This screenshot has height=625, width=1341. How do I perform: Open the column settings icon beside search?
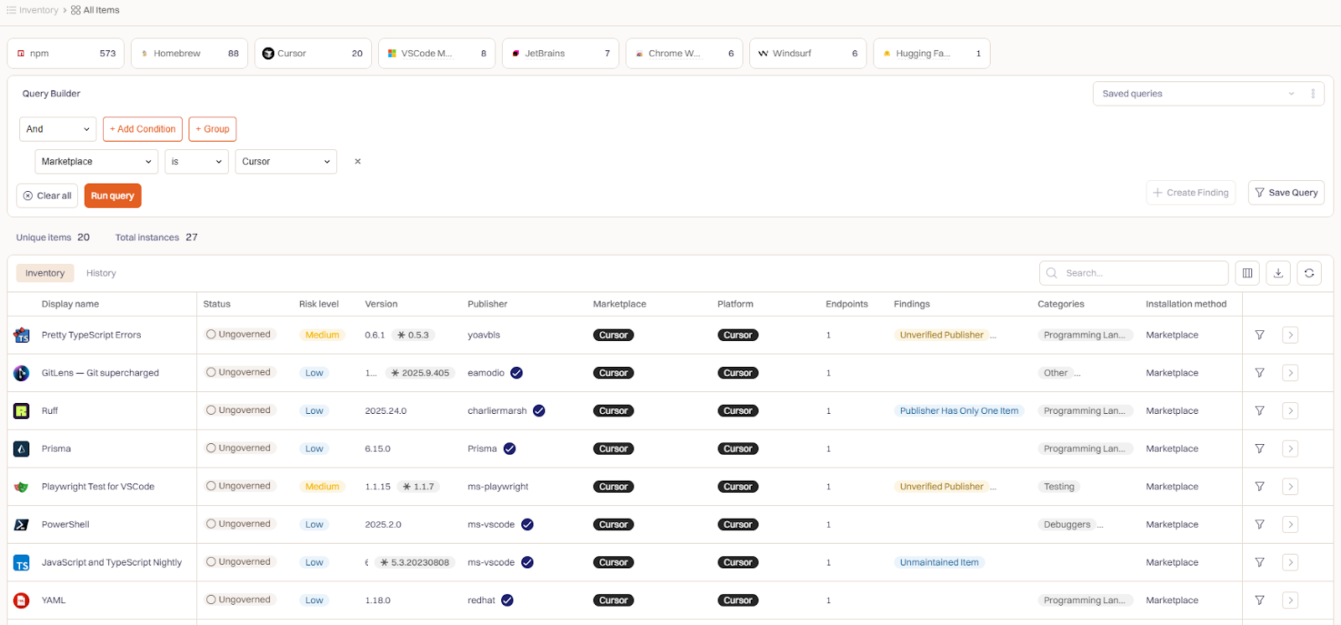pos(1247,273)
